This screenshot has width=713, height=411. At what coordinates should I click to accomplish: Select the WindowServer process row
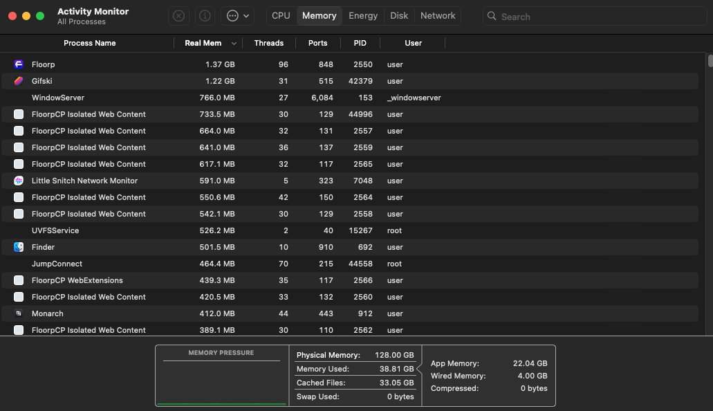pyautogui.click(x=350, y=98)
